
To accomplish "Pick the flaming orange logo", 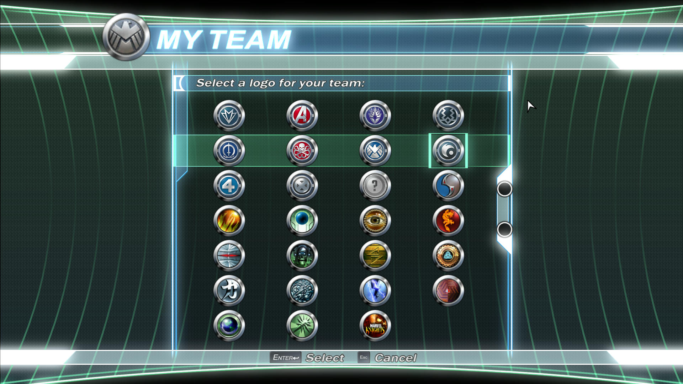I will [229, 221].
